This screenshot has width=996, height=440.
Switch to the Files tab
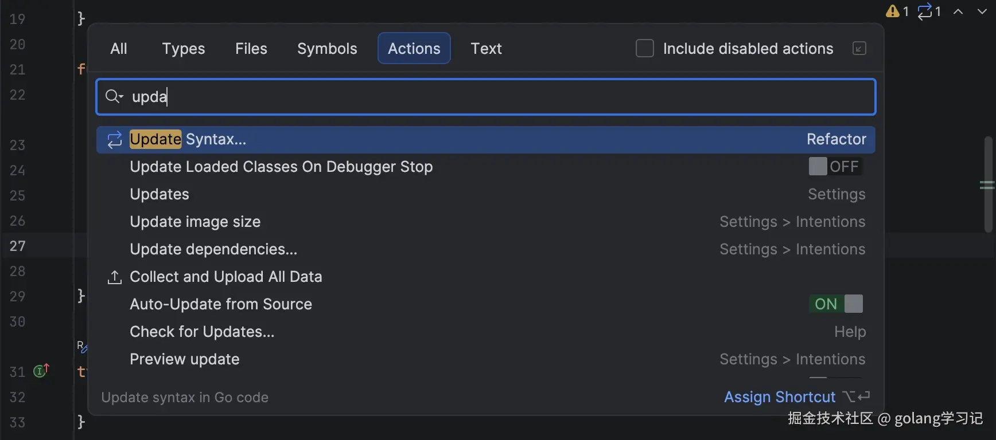pos(251,49)
